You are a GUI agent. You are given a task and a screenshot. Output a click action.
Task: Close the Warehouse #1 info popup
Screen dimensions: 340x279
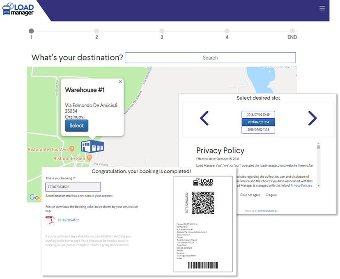point(120,82)
